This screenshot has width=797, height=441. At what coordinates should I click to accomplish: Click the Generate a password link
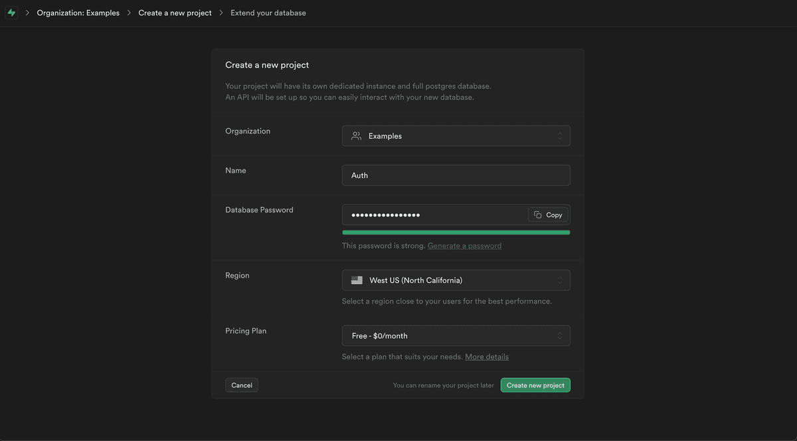click(x=464, y=246)
